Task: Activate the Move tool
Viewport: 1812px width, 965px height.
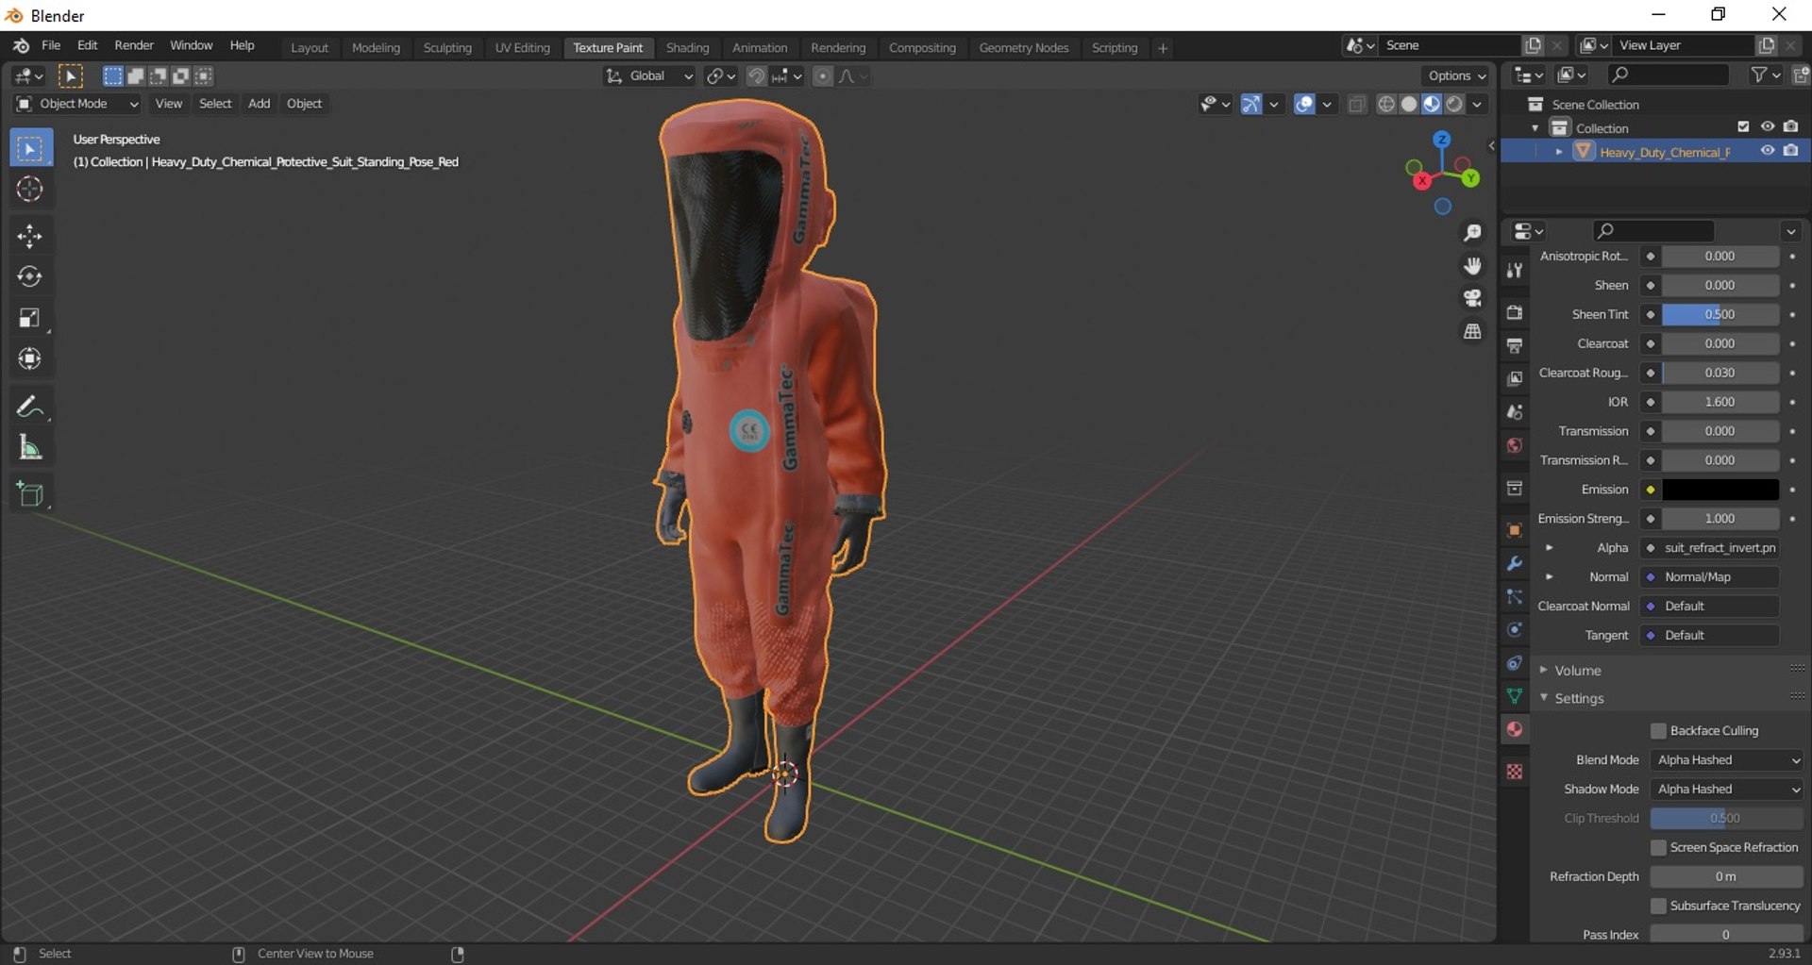Action: point(30,236)
